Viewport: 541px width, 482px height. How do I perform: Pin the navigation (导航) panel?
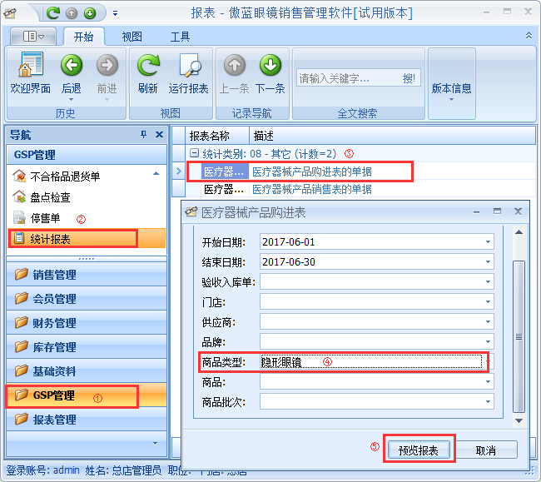[x=143, y=135]
